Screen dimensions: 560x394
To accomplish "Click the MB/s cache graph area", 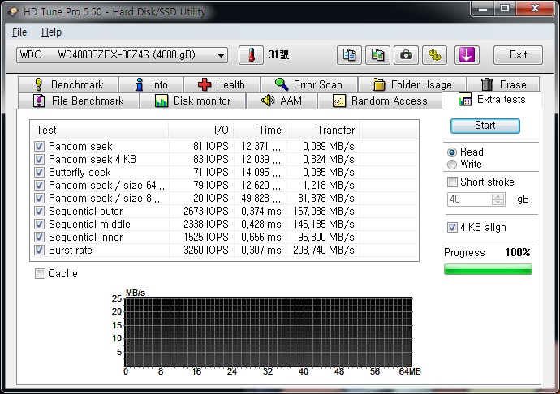I will (268, 332).
